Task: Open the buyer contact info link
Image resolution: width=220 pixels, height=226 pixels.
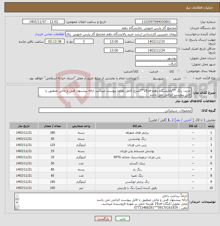Action: (50, 34)
